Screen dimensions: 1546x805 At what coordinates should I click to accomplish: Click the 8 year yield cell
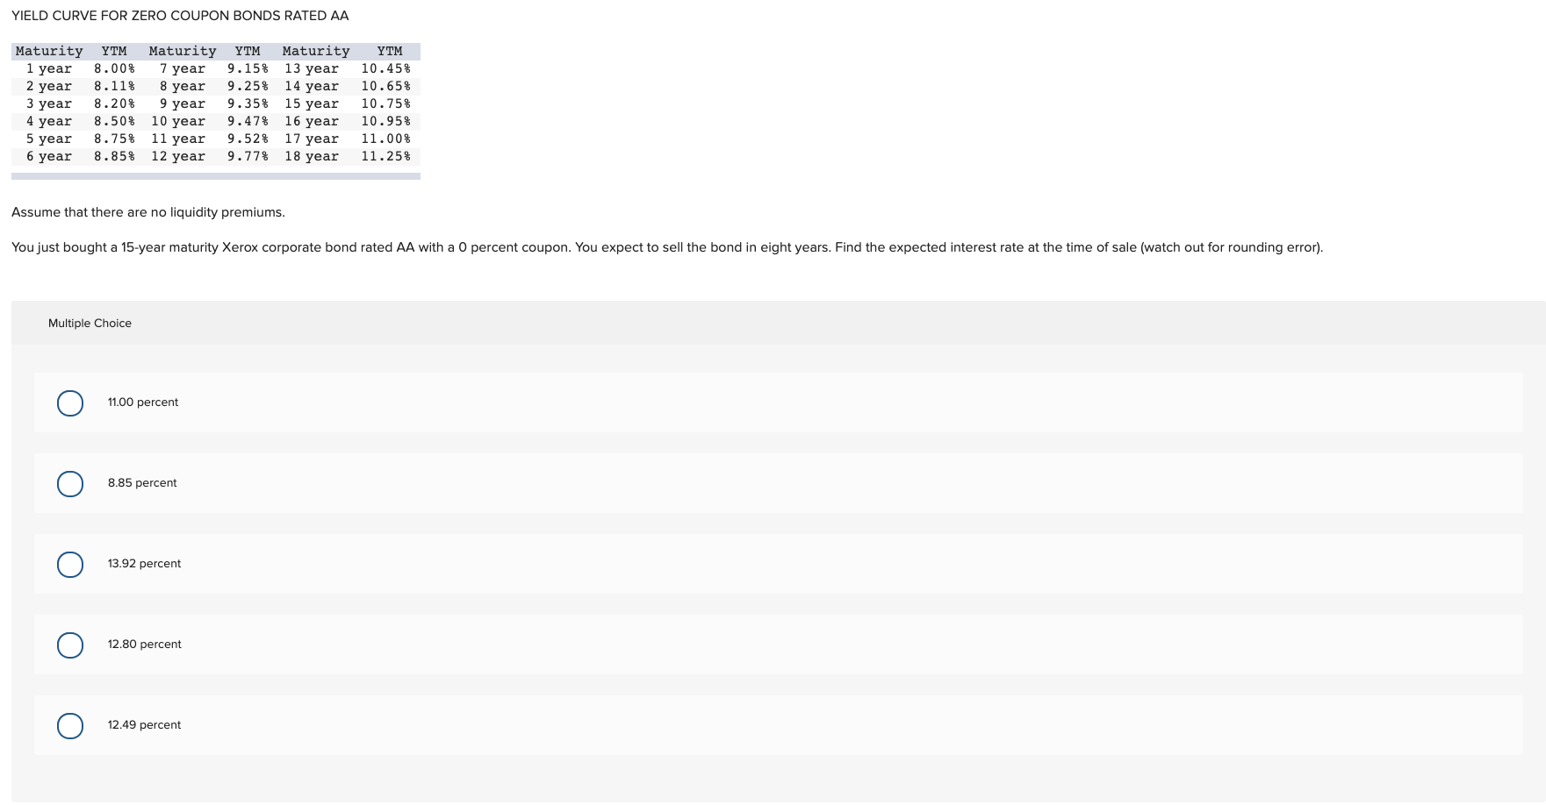click(x=248, y=86)
